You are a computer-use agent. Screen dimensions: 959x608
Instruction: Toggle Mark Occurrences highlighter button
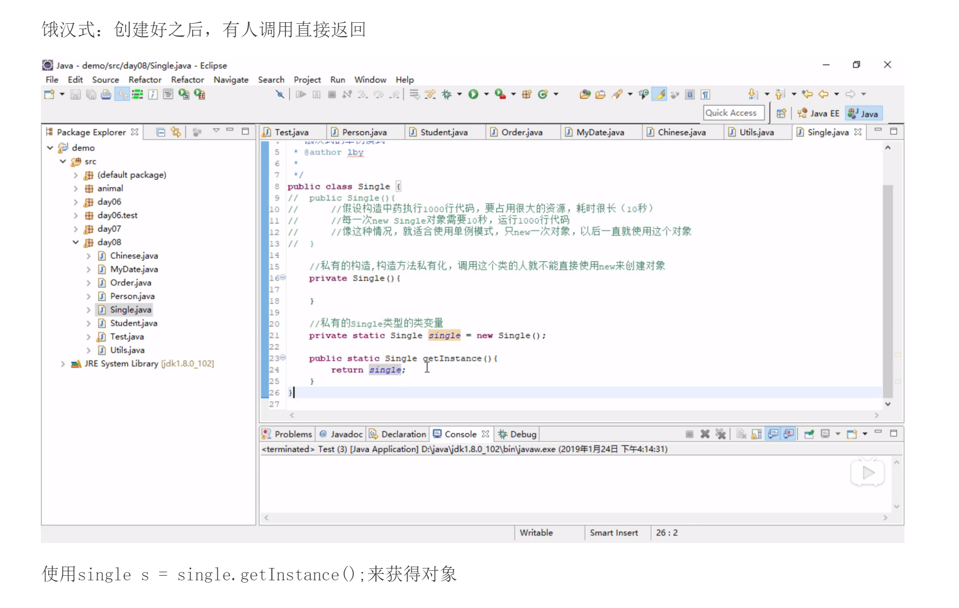pyautogui.click(x=659, y=94)
